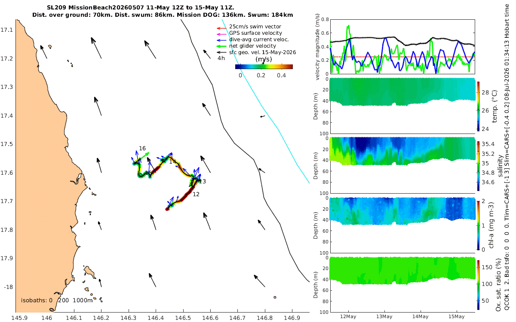The width and height of the screenshot is (516, 322).
Task: Click the "13" day label on glider track
Action: coord(202,182)
